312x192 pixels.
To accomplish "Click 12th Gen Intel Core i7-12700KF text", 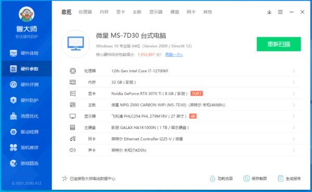I will click(140, 71).
